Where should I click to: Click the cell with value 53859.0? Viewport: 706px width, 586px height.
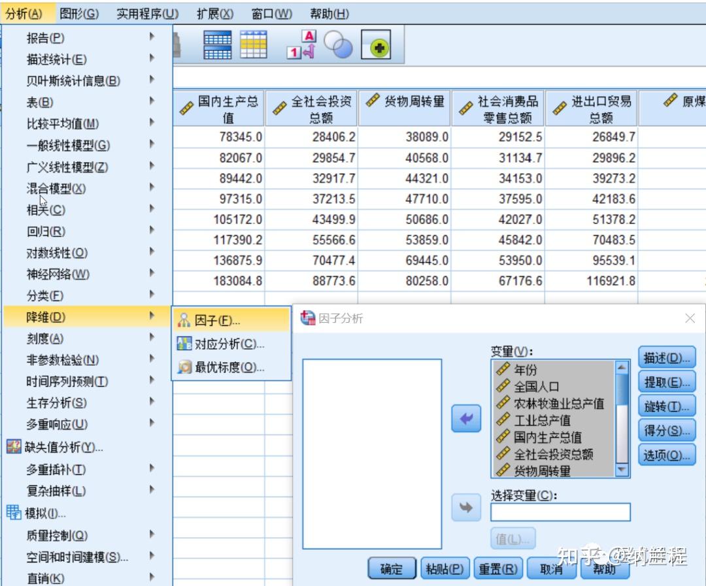click(x=405, y=240)
